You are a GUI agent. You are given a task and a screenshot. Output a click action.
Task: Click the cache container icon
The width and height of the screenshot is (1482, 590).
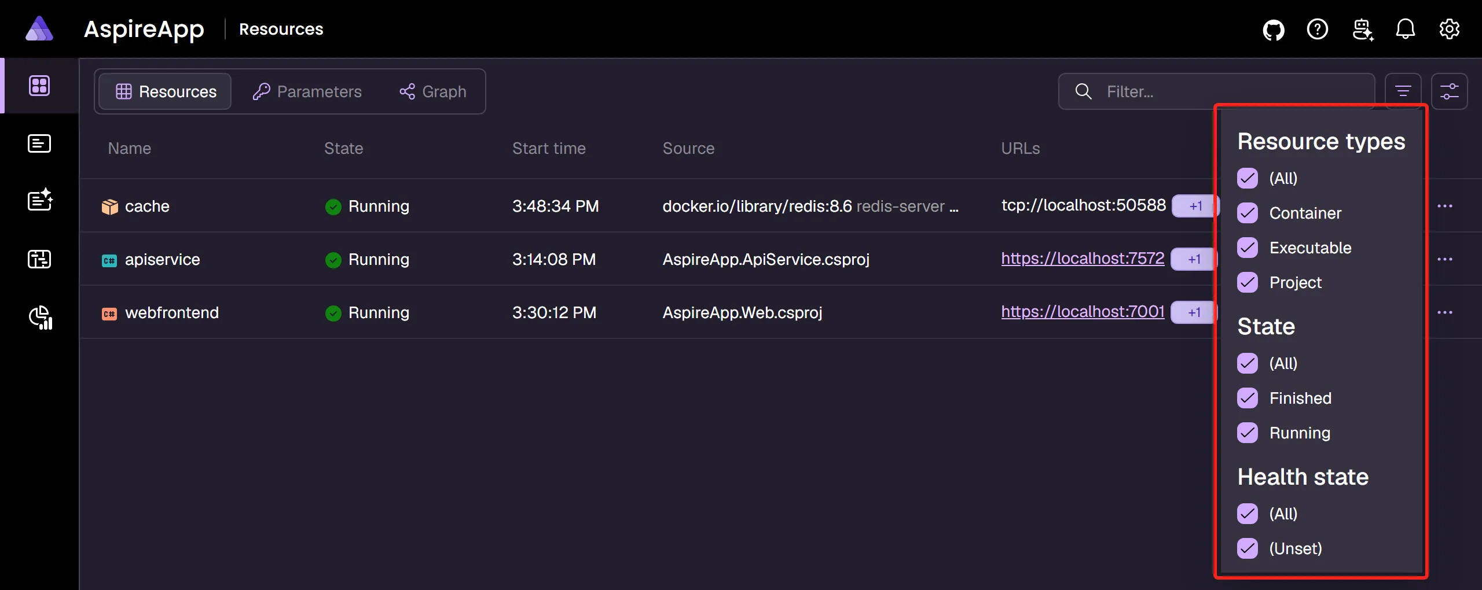109,207
